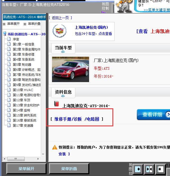Select 第7章 传动系统 chapter
The image size is (170, 176).
[x=27, y=75]
